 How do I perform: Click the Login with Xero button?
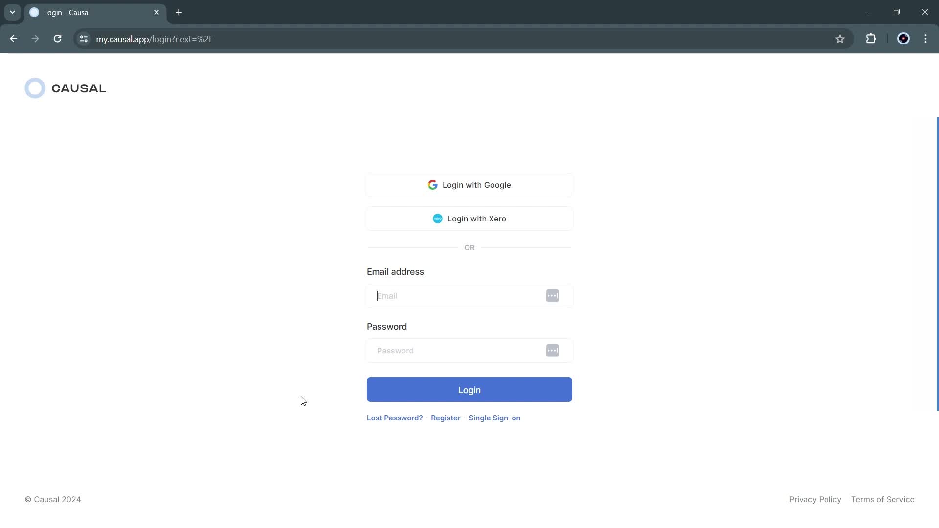(x=469, y=219)
